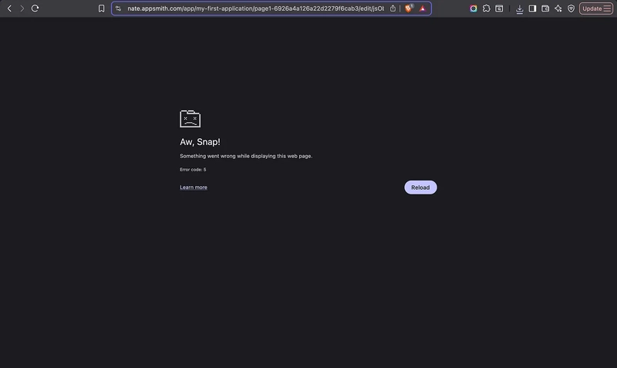Click the browser forward arrow
Image resolution: width=617 pixels, height=368 pixels.
[22, 8]
